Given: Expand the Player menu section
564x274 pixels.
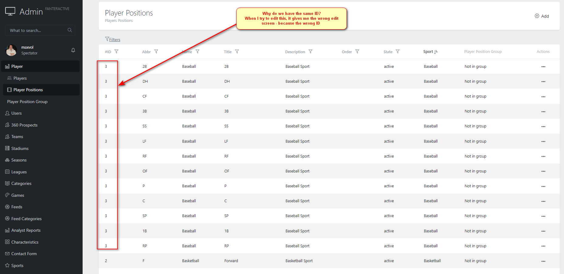Looking at the screenshot, I should point(40,66).
